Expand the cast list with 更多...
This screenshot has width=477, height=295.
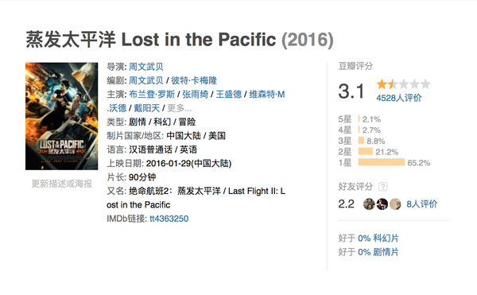tap(180, 108)
